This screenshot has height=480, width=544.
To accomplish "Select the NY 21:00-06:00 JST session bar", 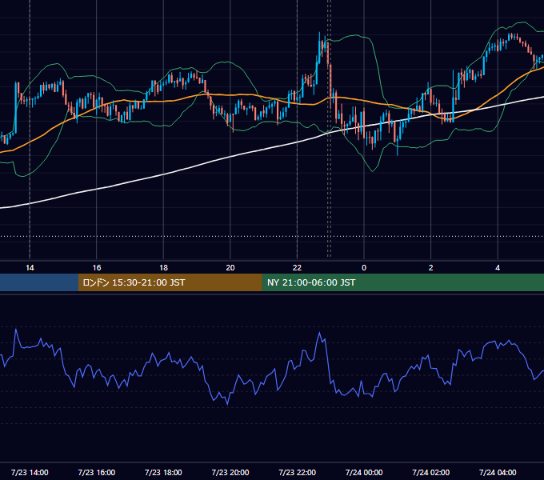I will (402, 282).
